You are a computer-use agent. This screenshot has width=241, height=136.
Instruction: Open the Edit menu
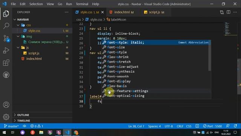[x=23, y=4]
